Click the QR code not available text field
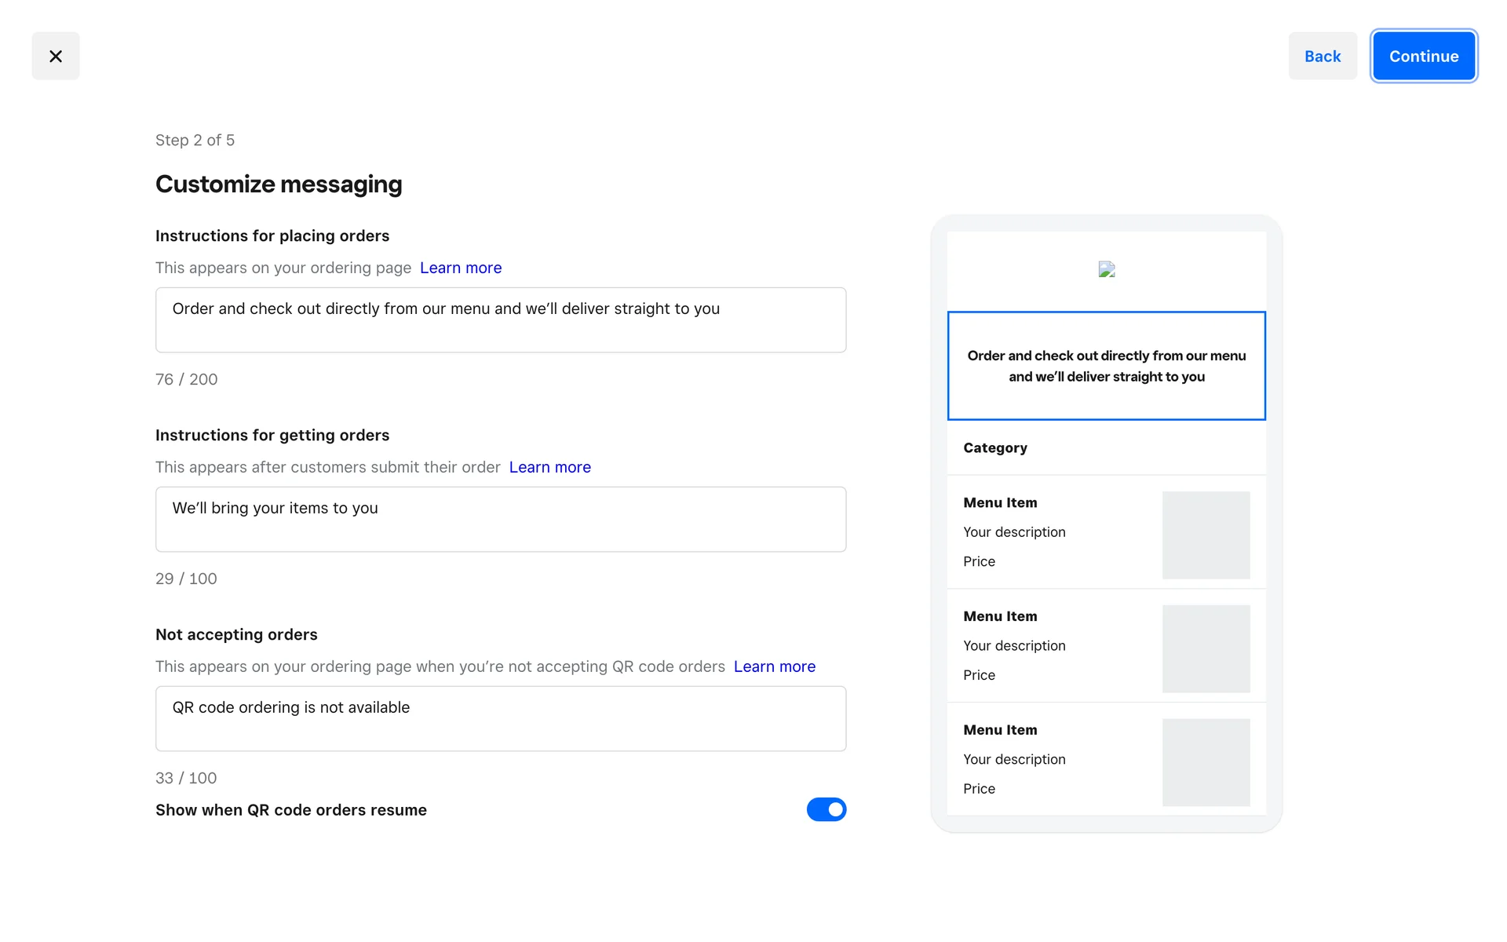This screenshot has width=1507, height=942. [x=500, y=718]
